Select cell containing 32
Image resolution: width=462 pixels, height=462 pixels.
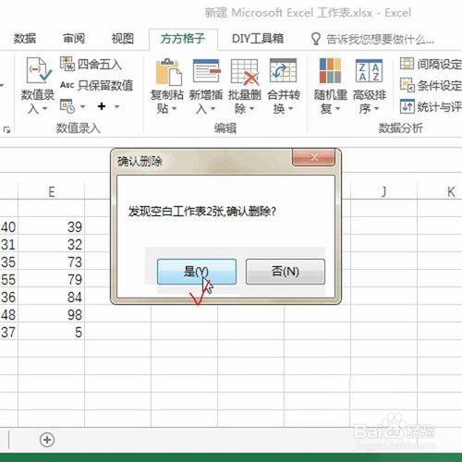(x=52, y=245)
